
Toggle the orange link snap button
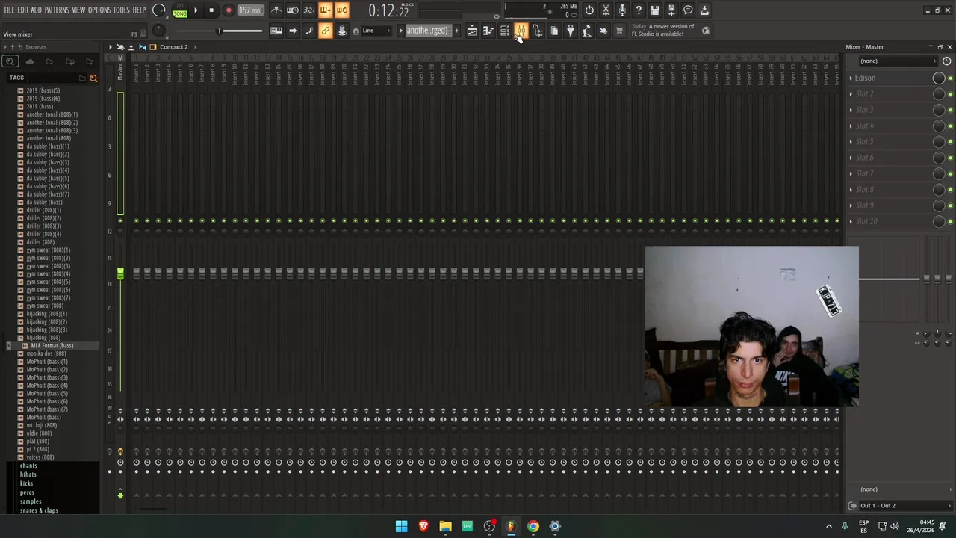pos(326,31)
